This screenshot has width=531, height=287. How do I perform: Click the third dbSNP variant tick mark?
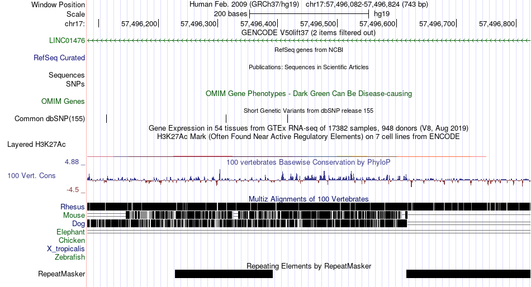coord(287,118)
